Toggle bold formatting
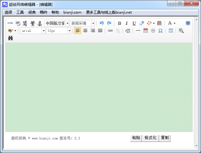 tap(120, 23)
